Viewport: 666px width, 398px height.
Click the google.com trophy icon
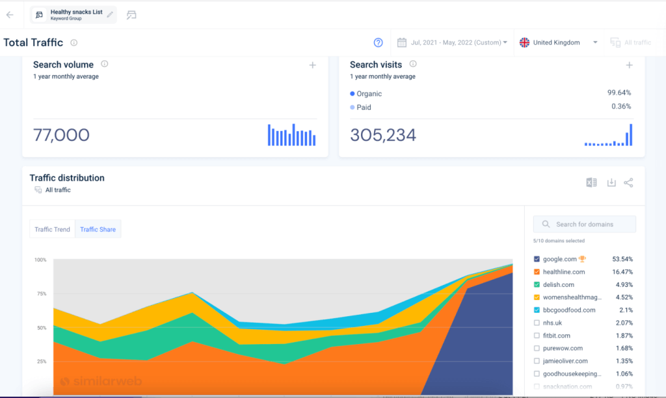582,258
